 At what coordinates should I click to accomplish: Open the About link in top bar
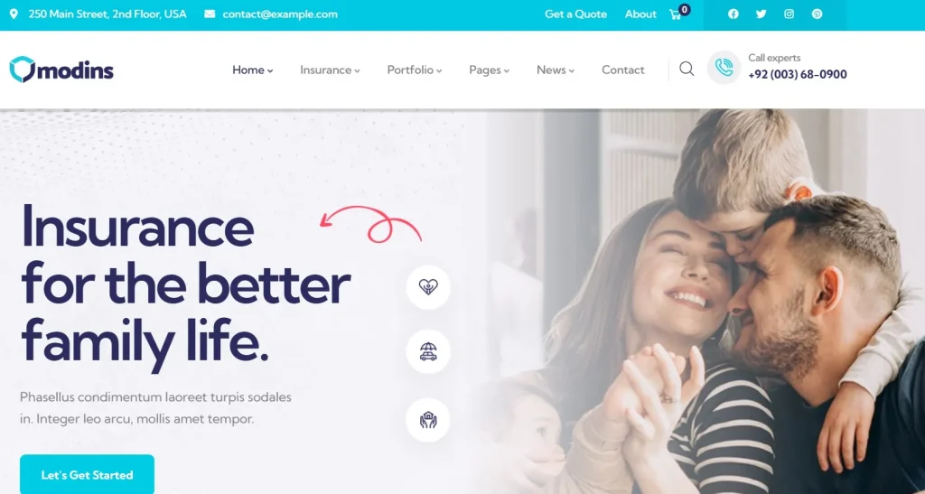click(x=640, y=14)
